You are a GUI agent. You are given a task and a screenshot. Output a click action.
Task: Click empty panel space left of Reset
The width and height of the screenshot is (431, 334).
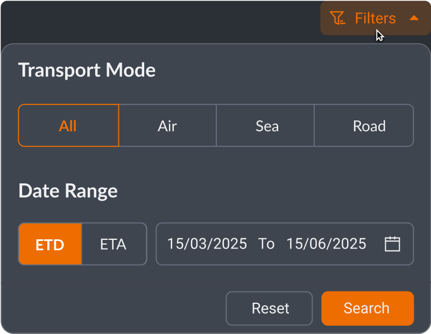[x=118, y=308]
